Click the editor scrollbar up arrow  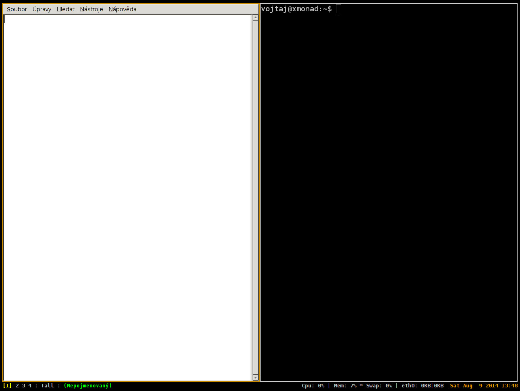tap(255, 18)
